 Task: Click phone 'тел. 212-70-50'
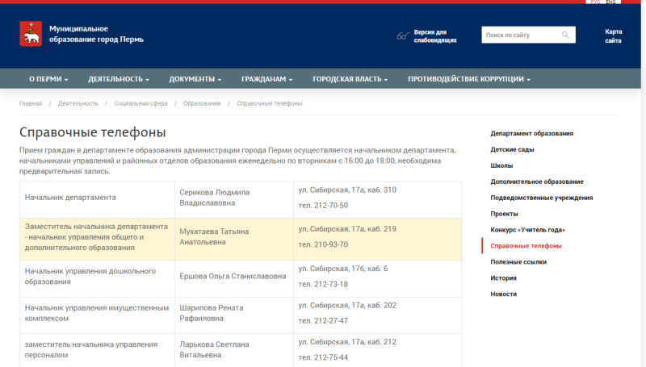(324, 206)
